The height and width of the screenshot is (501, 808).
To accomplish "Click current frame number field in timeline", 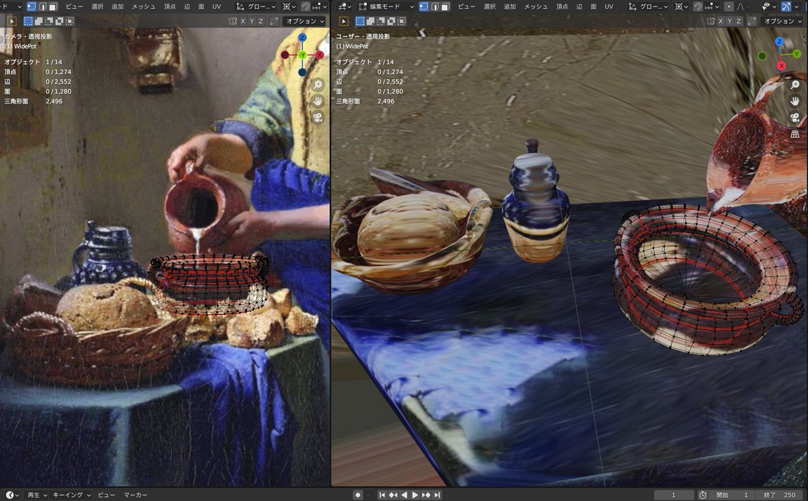I will pos(673,495).
